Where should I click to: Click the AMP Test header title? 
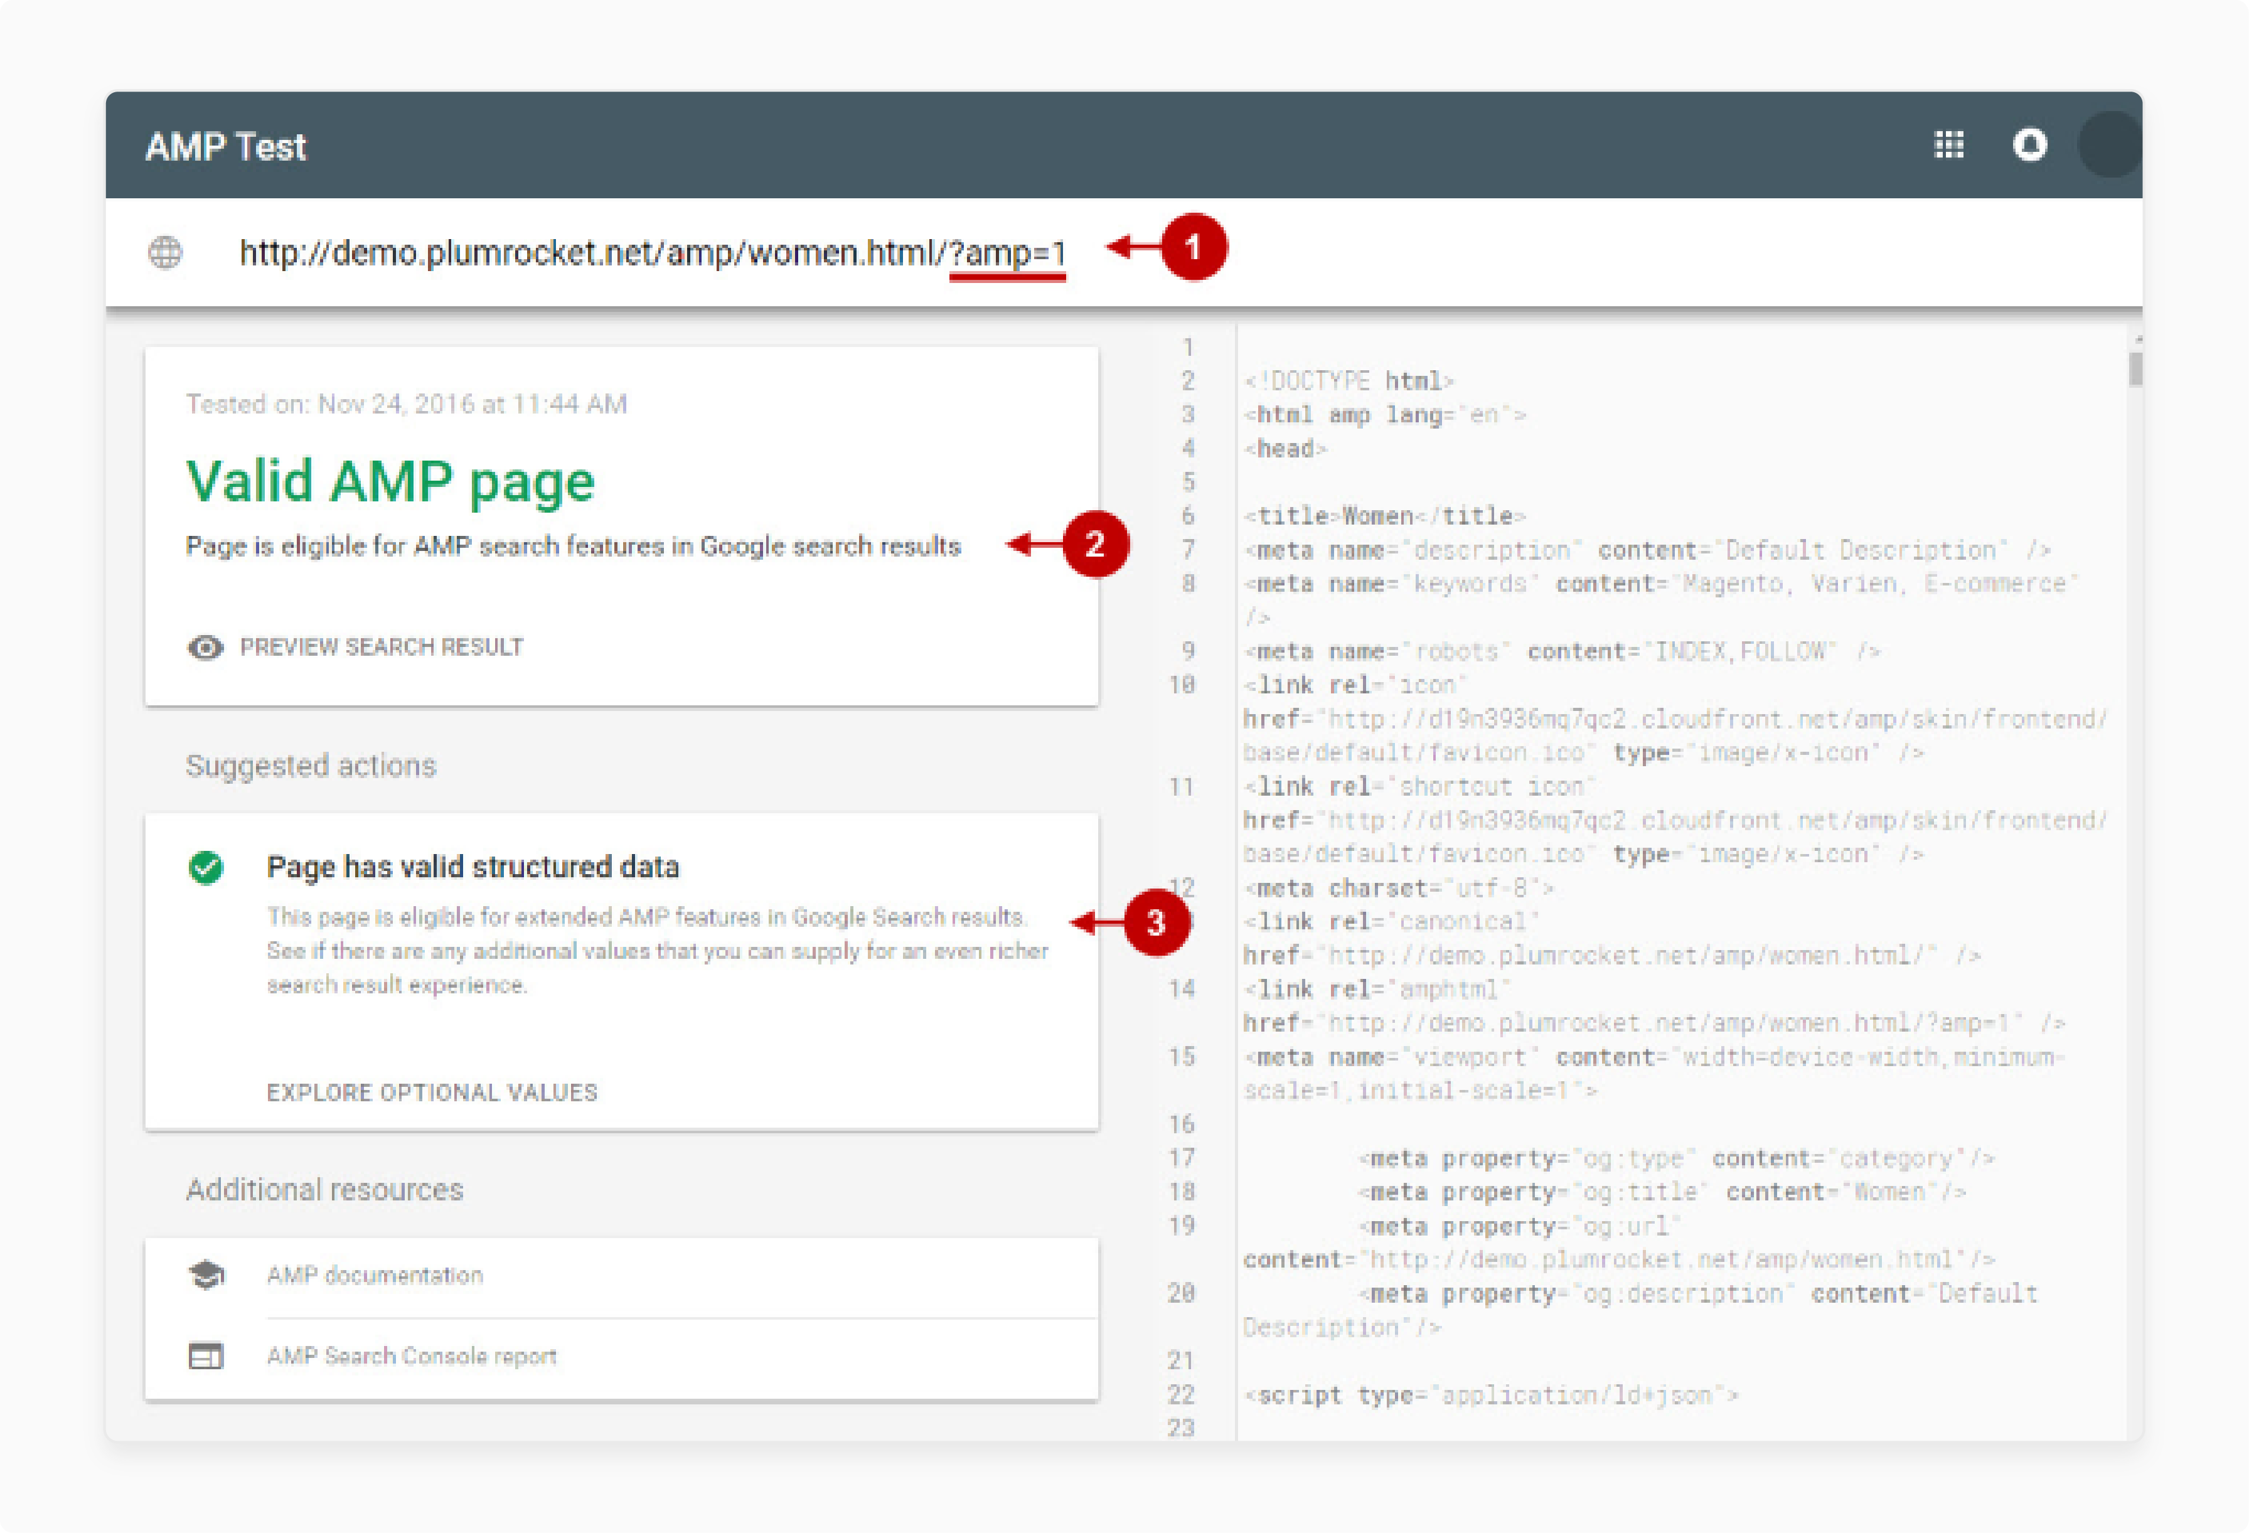pos(225,147)
